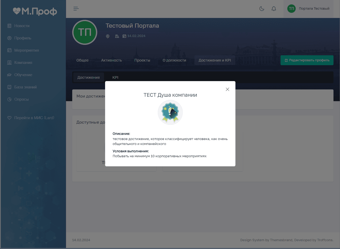This screenshot has height=249, width=340.
Task: Open Мероприятия section in sidebar
Action: [x=26, y=50]
